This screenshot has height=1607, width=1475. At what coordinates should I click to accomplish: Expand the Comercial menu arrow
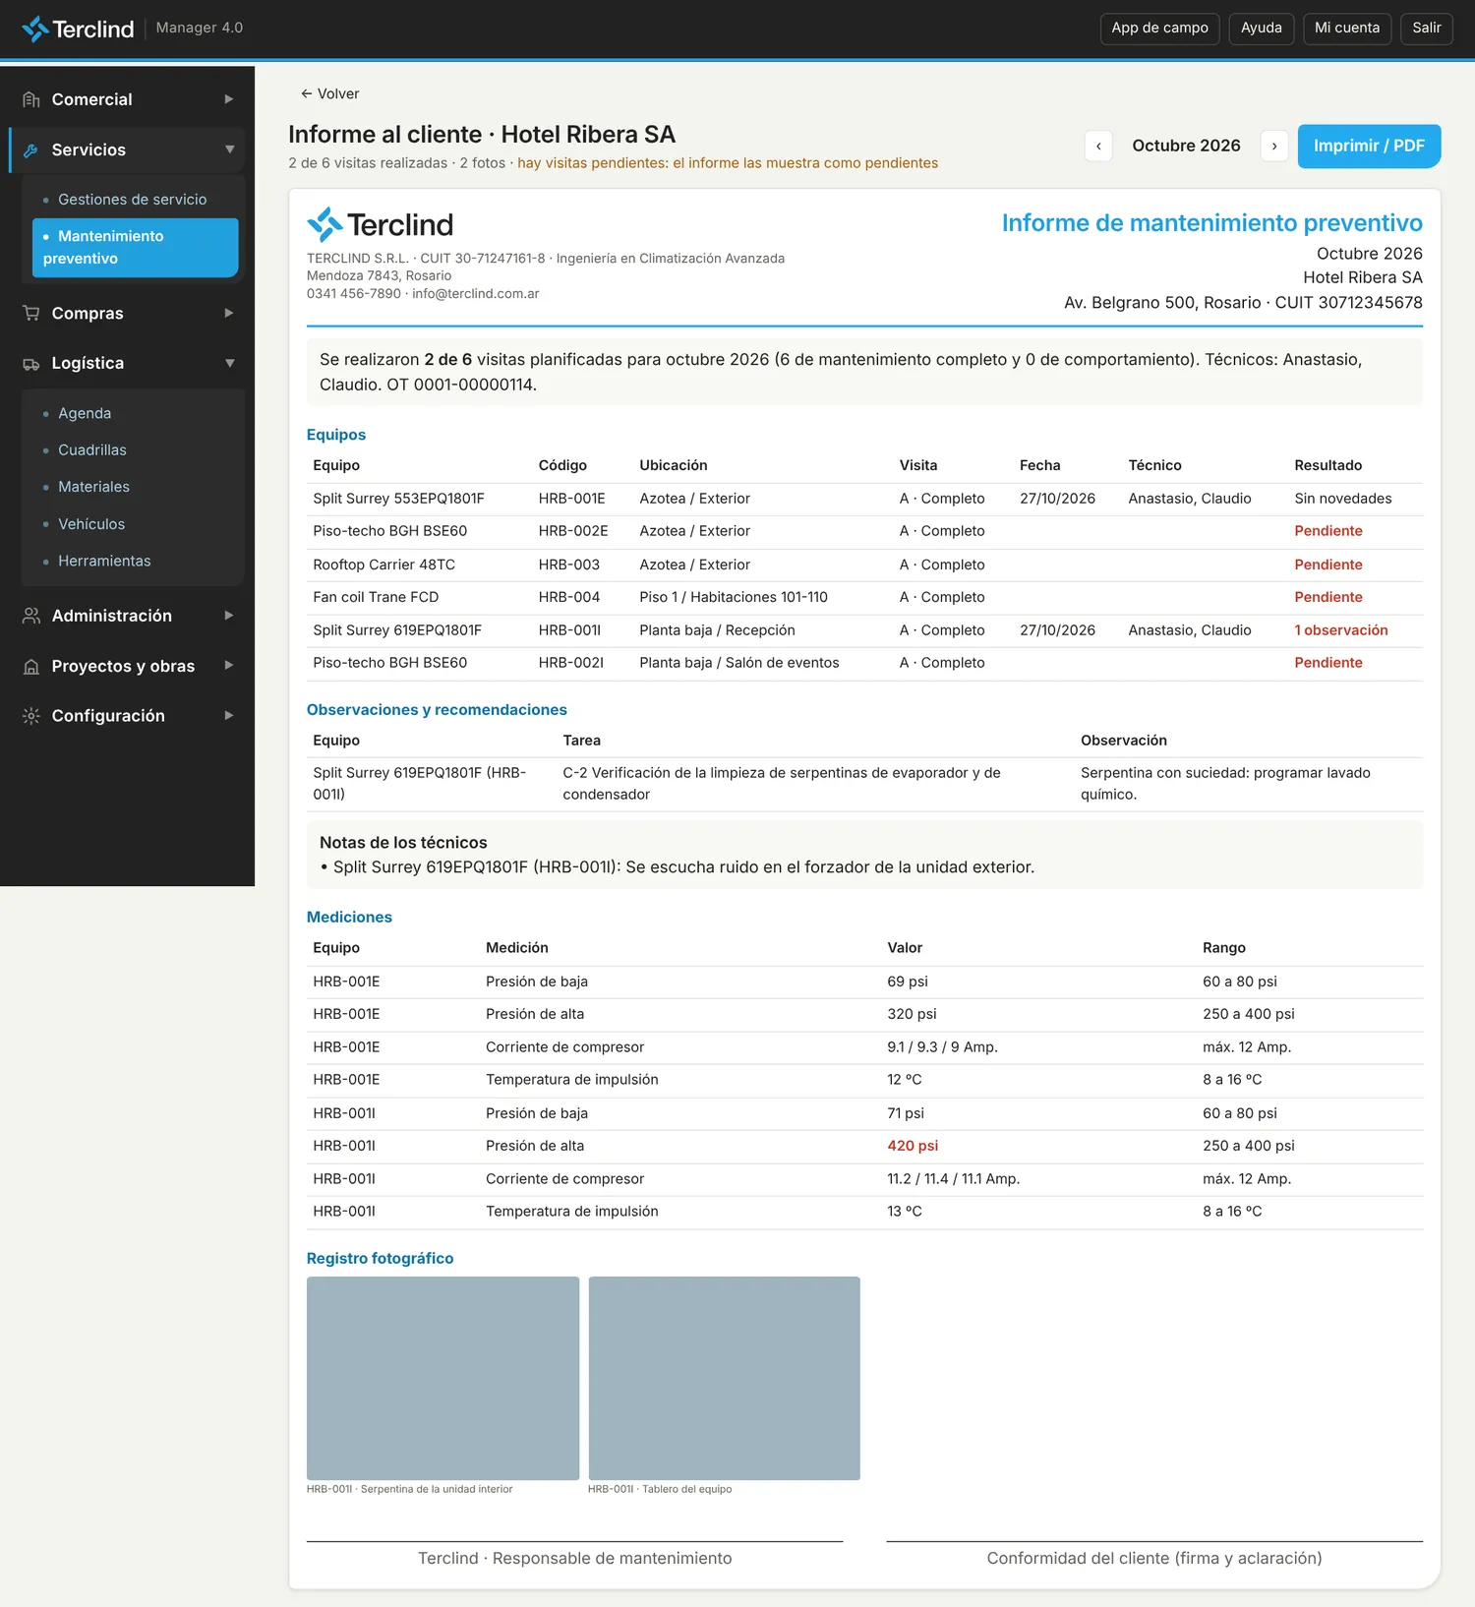point(229,99)
